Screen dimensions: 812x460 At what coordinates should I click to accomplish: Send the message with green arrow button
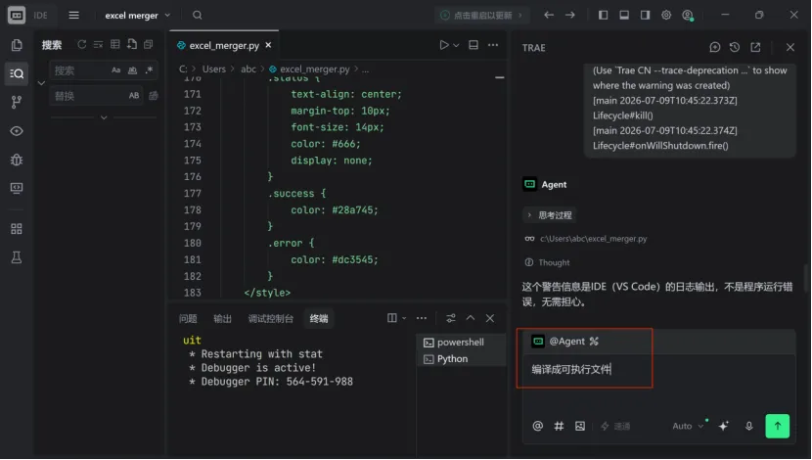[x=778, y=427]
